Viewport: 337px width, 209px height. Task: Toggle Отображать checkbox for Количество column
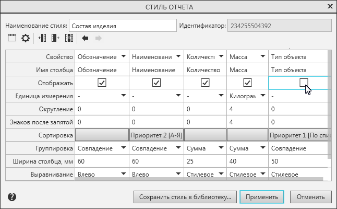tap(205, 83)
